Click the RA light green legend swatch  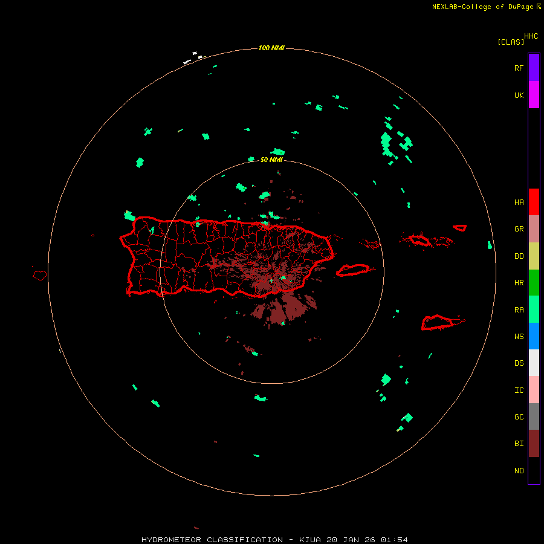pos(534,309)
